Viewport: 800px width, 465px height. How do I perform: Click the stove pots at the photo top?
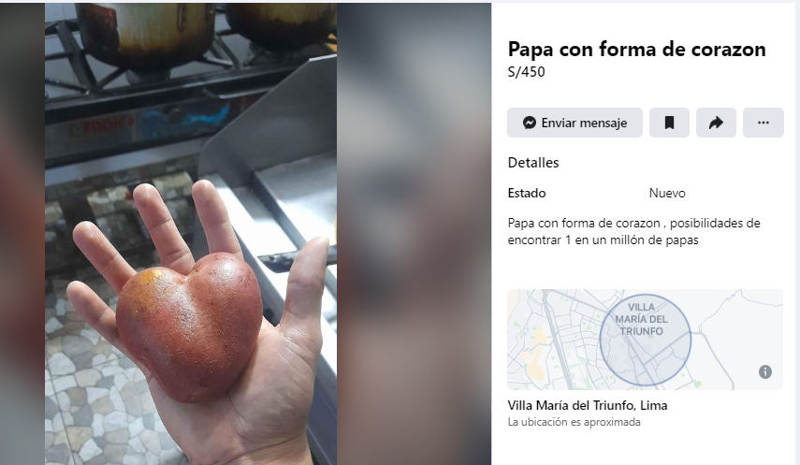pyautogui.click(x=204, y=33)
